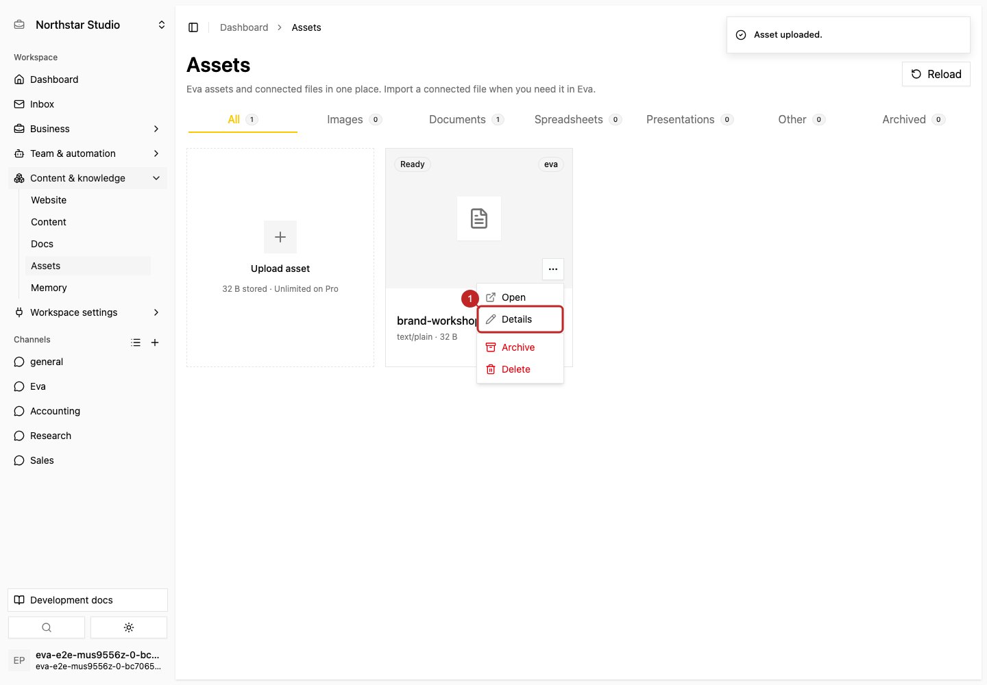Click the document file thumbnail icon

[479, 219]
